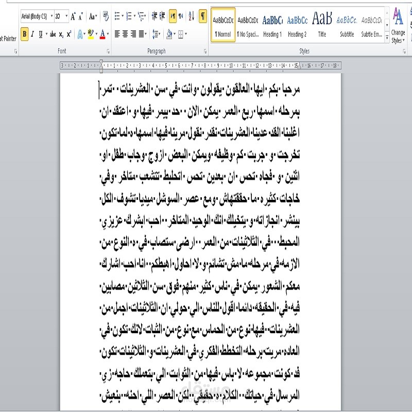Click the Grow Font icon
The width and height of the screenshot is (412, 412).
point(73,16)
